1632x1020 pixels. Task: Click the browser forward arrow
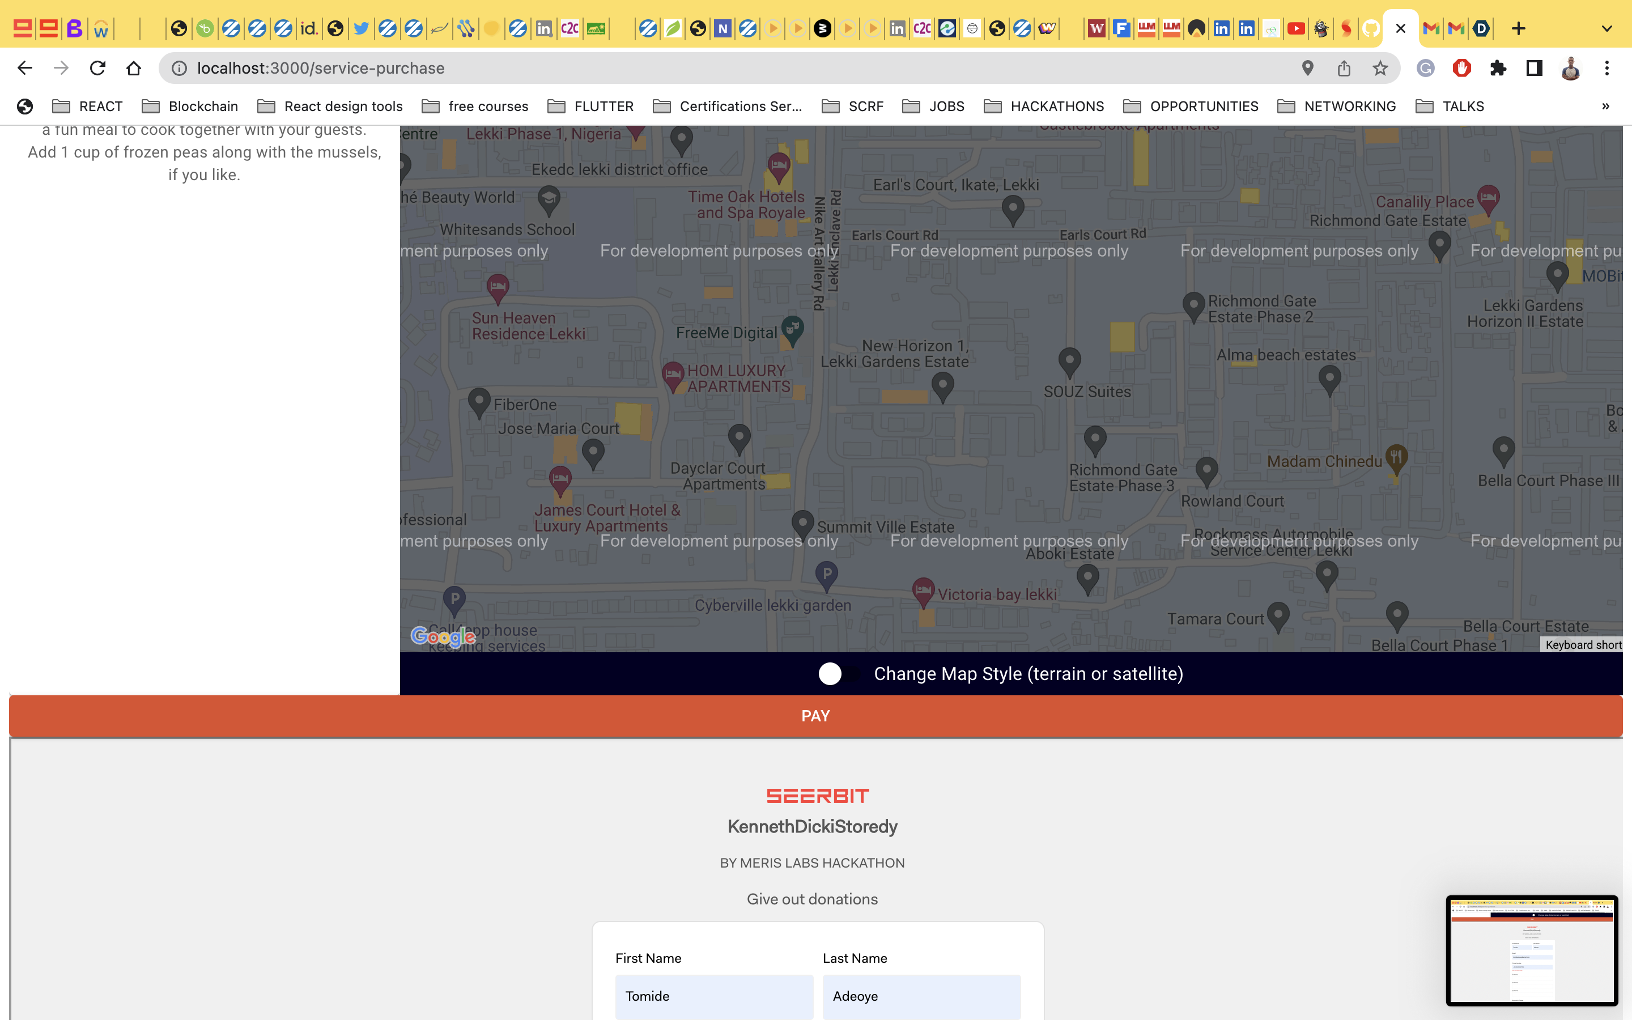(61, 68)
